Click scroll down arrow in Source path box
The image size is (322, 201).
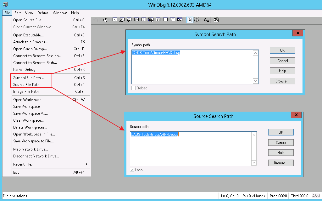254,163
